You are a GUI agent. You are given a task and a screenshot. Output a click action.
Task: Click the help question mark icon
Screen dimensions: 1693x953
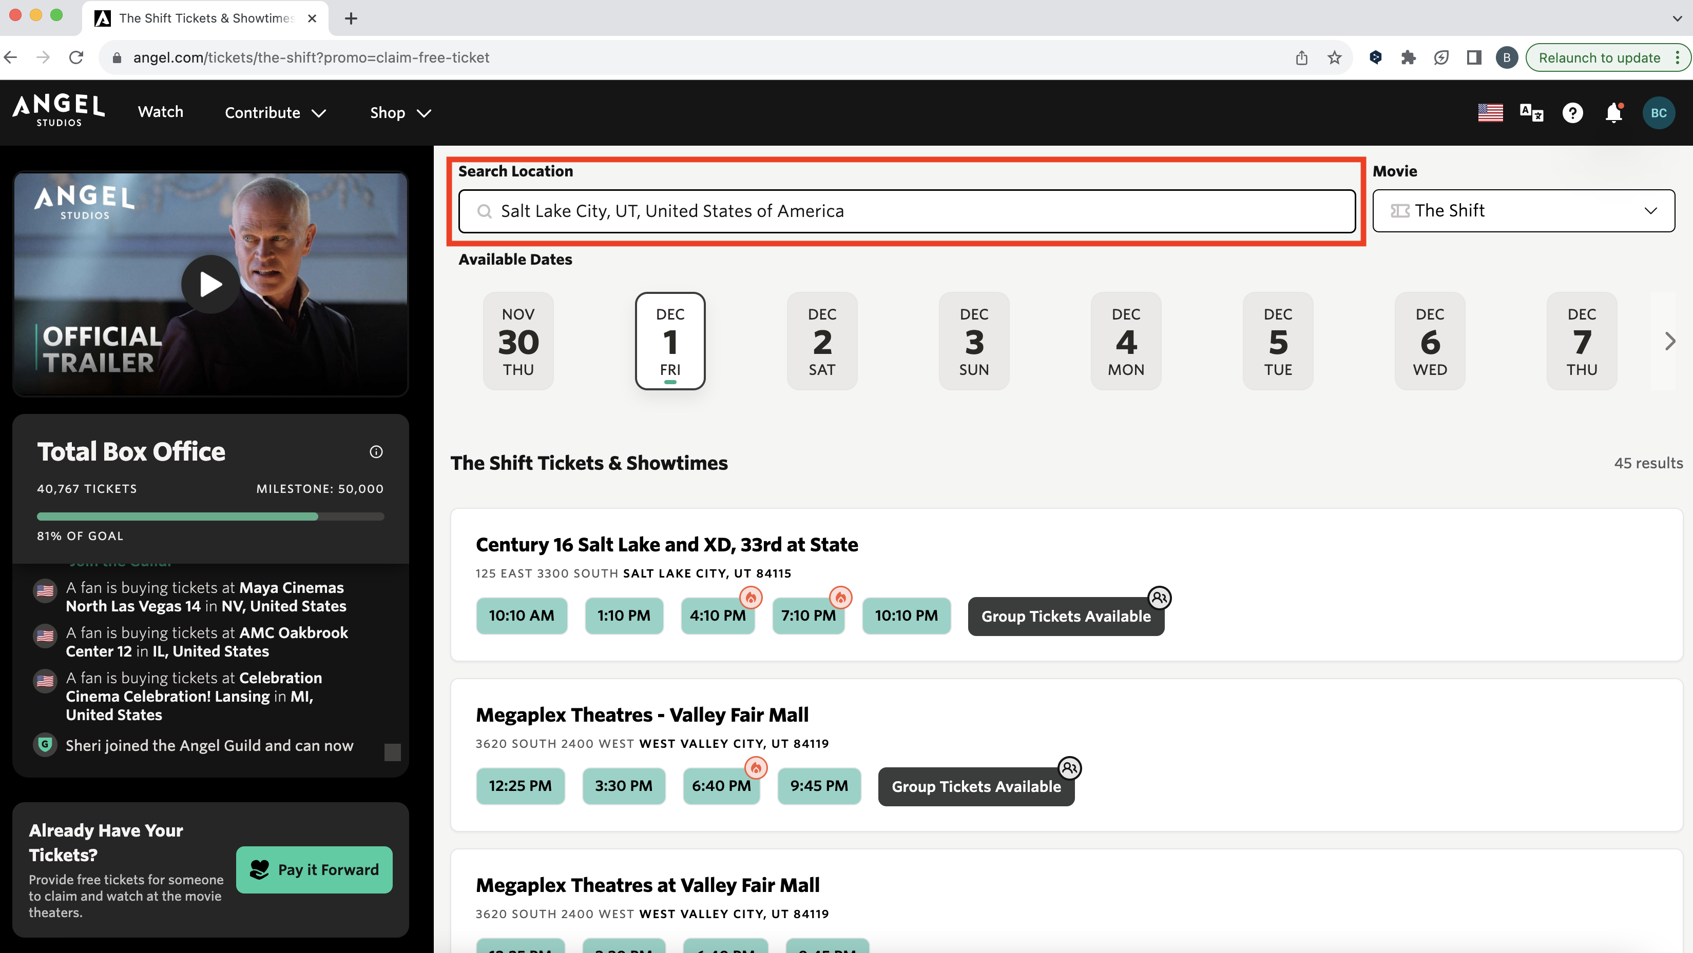pos(1572,113)
